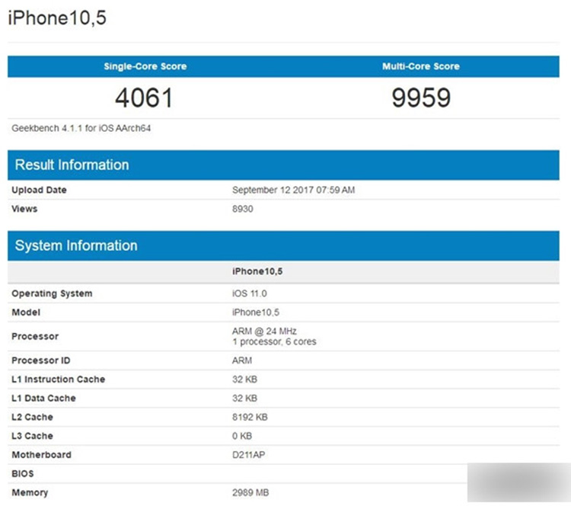Click the Operating System label
Image resolution: width=571 pixels, height=506 pixels.
52,293
